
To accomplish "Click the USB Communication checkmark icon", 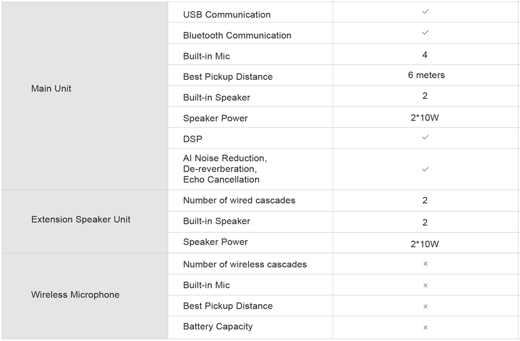I will click(425, 11).
